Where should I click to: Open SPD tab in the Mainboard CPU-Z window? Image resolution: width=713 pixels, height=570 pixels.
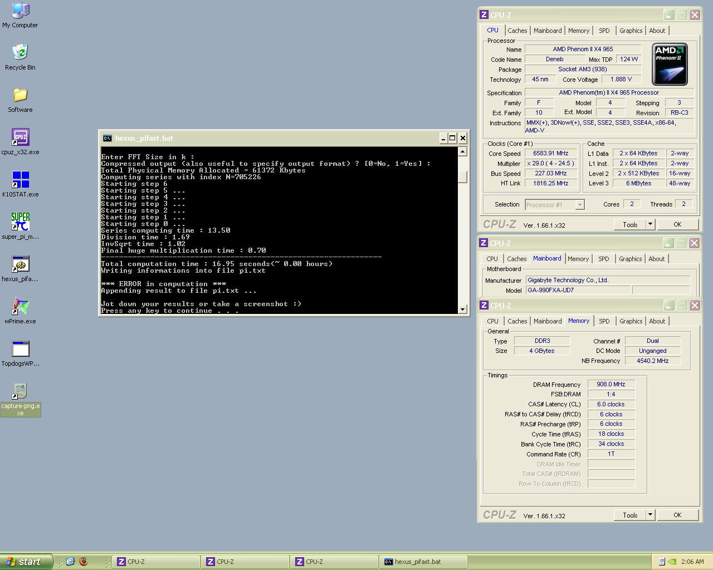click(604, 259)
